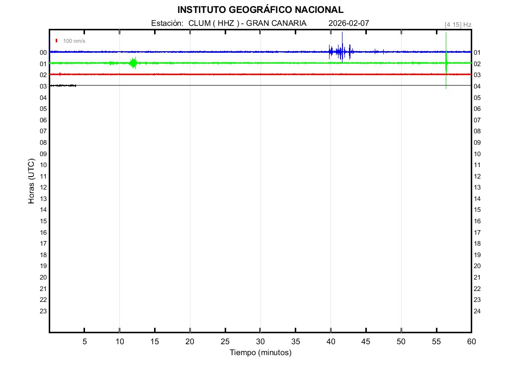Click the date label 2026-02-07
Image resolution: width=509 pixels, height=382 pixels.
coord(349,23)
